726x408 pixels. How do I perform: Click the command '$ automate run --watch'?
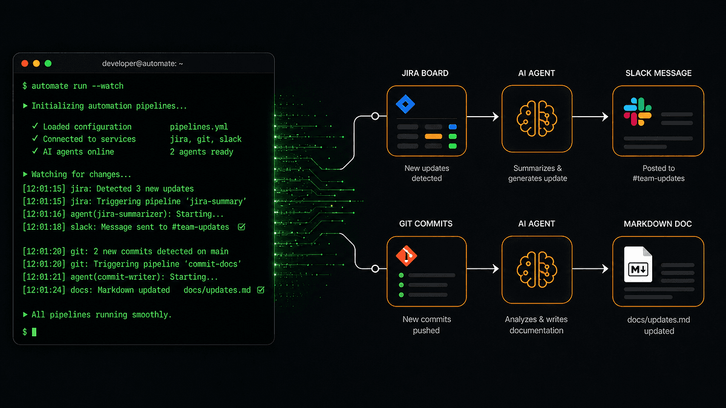[x=73, y=86]
